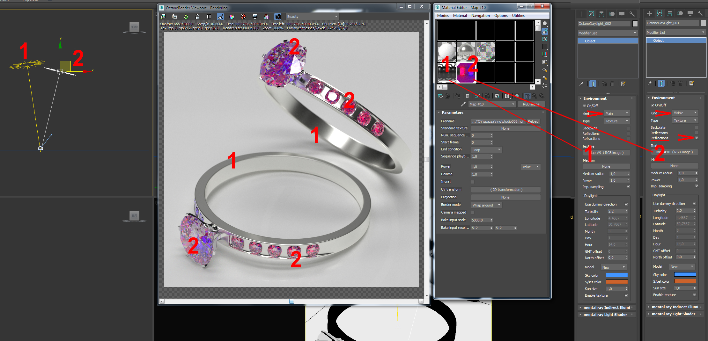
Task: Click the material picker target icon
Action: (243, 17)
